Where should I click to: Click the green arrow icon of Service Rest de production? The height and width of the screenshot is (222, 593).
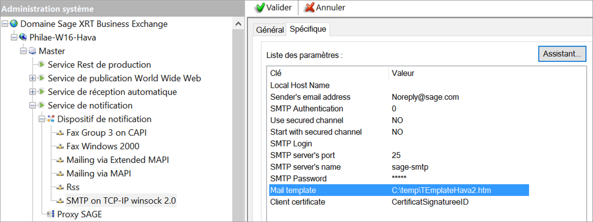coord(42,65)
